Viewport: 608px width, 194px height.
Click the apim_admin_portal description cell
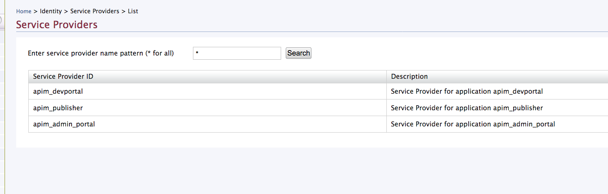pos(497,124)
